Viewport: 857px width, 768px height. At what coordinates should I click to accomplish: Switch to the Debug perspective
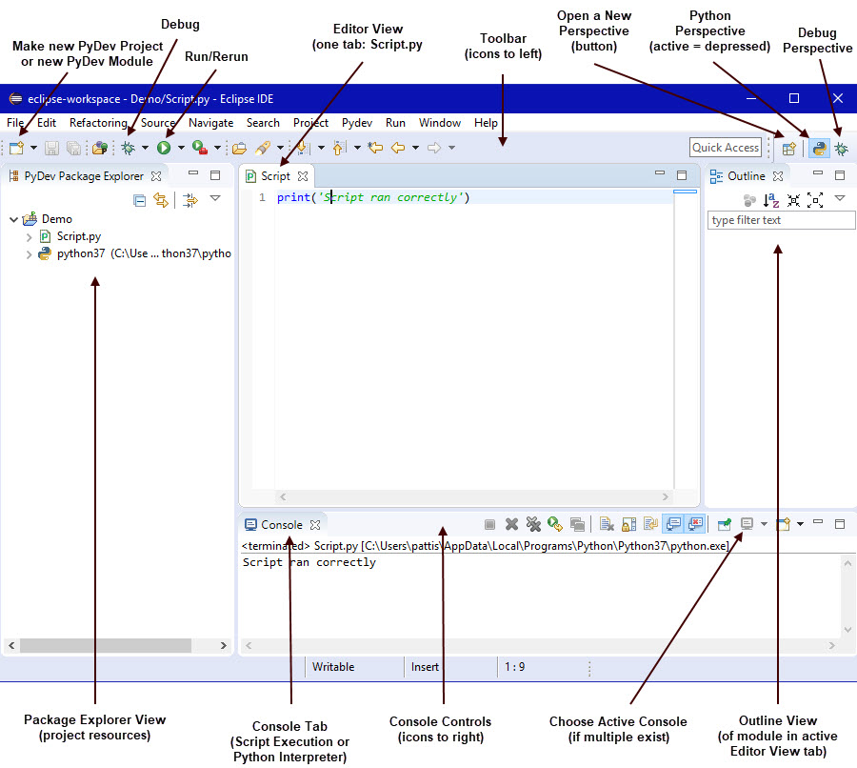click(x=842, y=149)
